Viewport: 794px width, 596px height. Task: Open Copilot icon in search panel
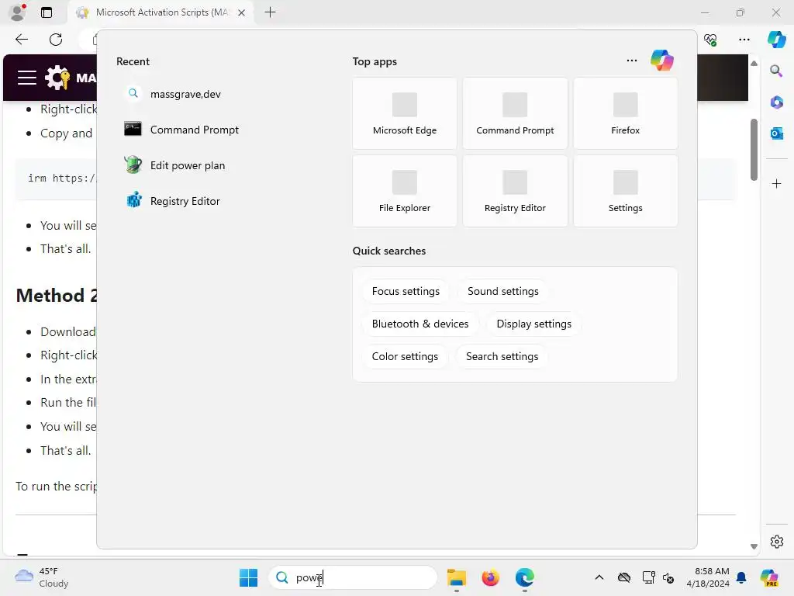pos(662,61)
